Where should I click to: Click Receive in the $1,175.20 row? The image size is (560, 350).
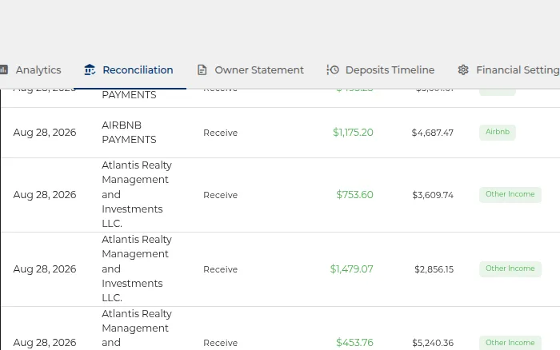[x=220, y=133]
